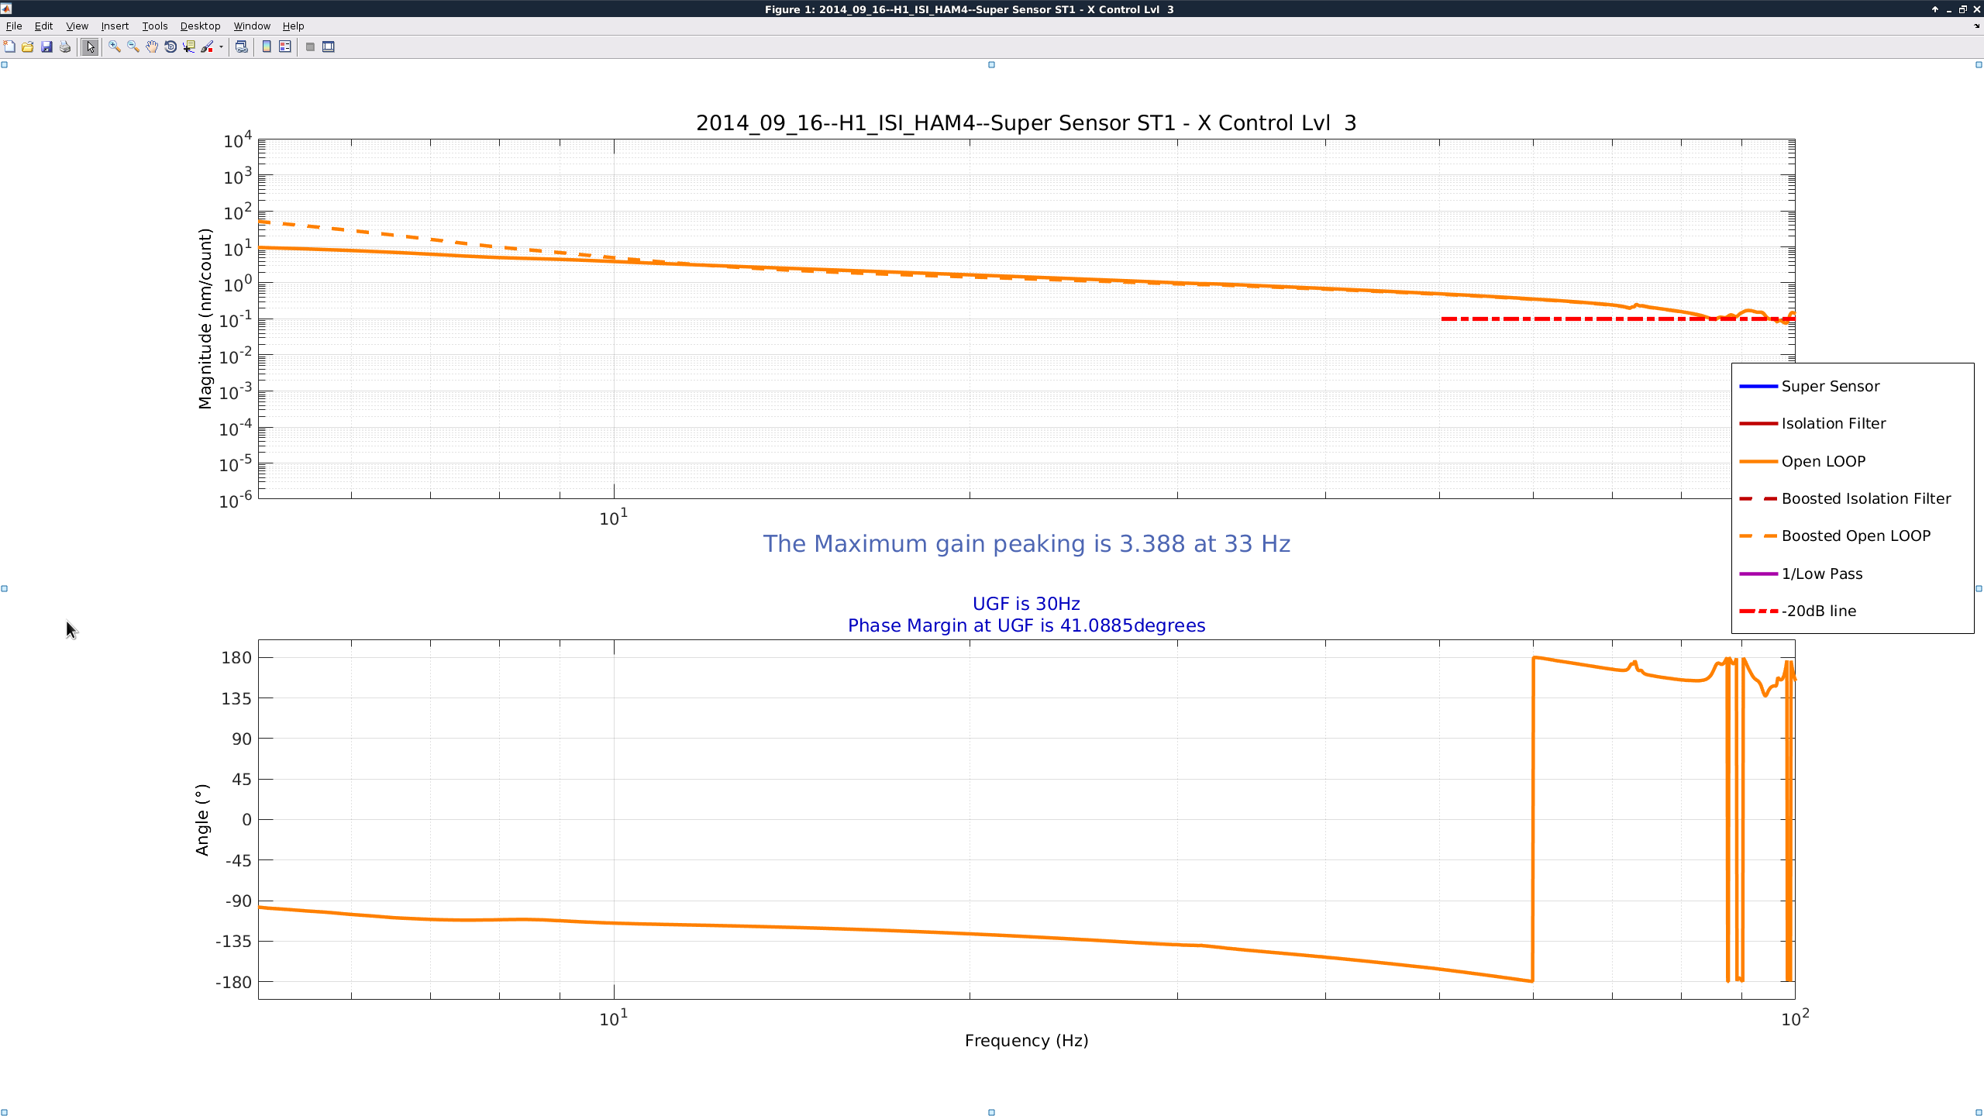Click the Open File folder icon

[28, 47]
